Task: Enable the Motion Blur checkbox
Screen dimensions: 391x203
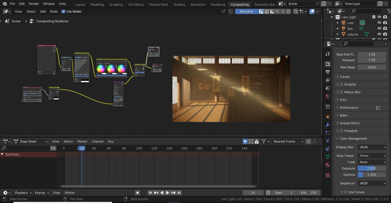Action: click(341, 92)
